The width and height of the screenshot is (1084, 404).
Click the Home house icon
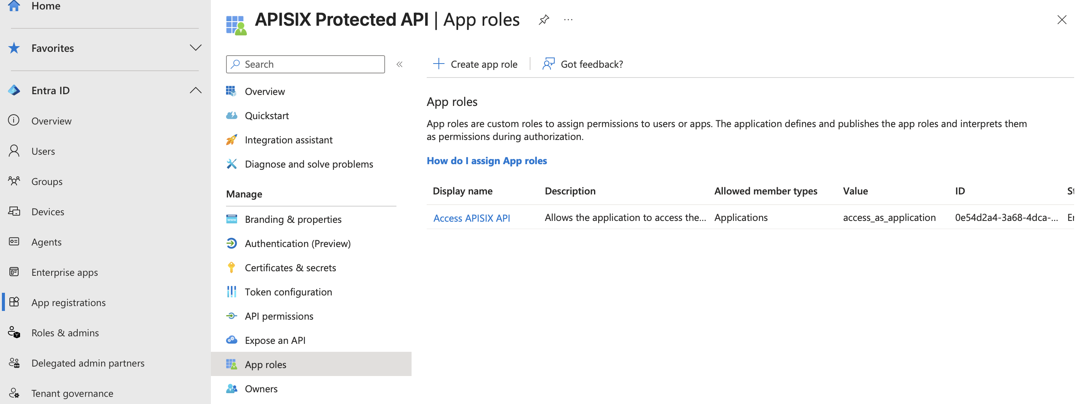point(14,5)
